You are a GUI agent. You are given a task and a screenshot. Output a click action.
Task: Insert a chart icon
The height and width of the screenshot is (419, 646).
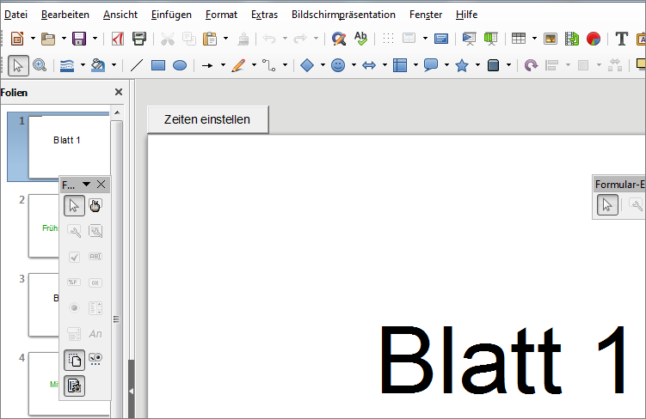(594, 39)
